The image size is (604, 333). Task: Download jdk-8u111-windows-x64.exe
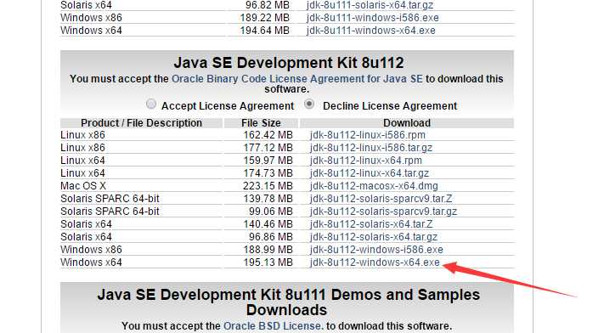[x=371, y=31]
